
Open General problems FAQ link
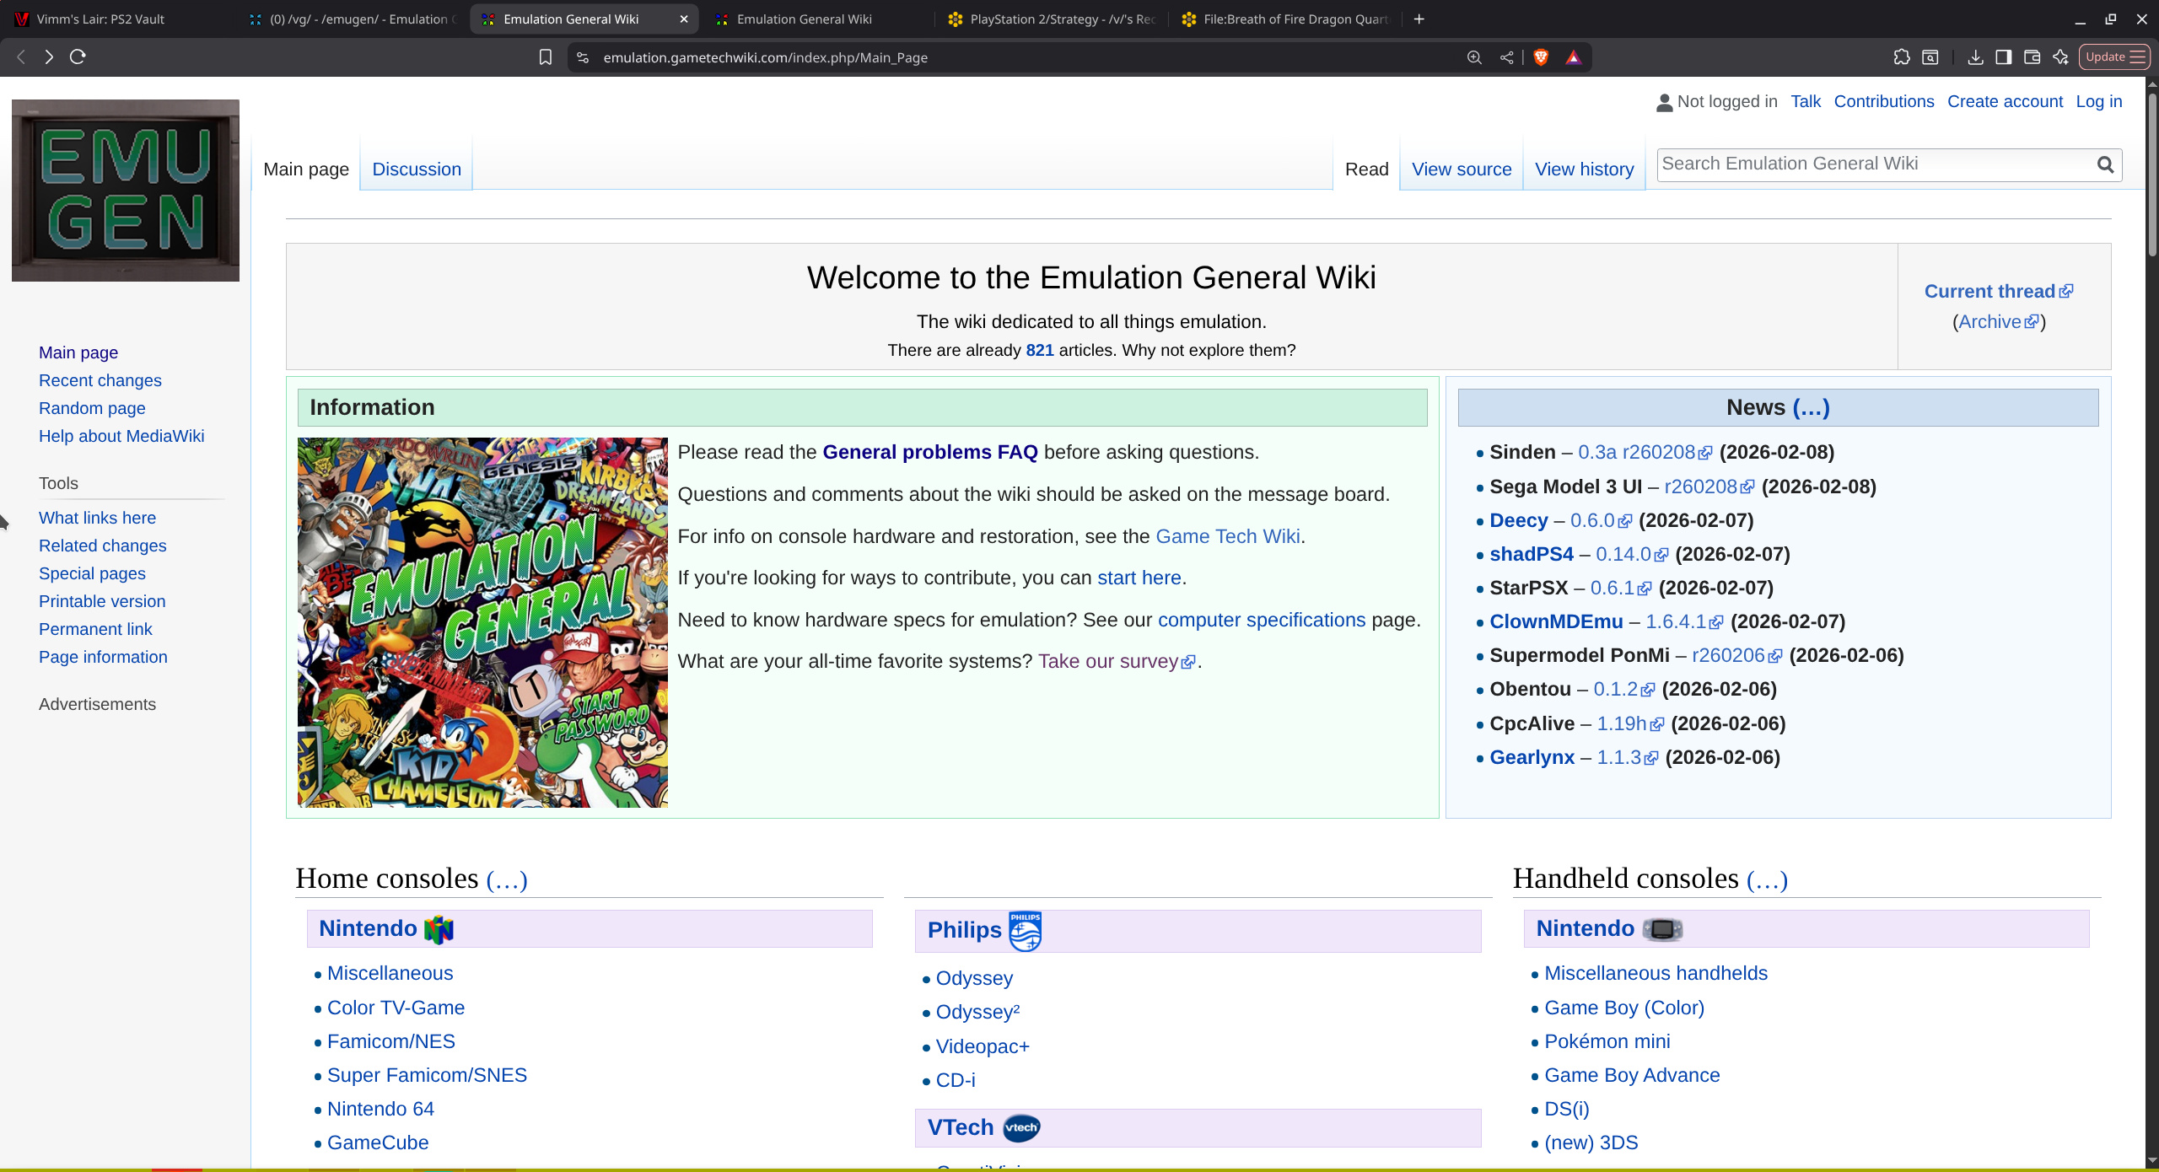(929, 453)
